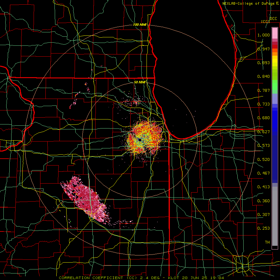Click the black radar site dot at center

[x=140, y=140]
